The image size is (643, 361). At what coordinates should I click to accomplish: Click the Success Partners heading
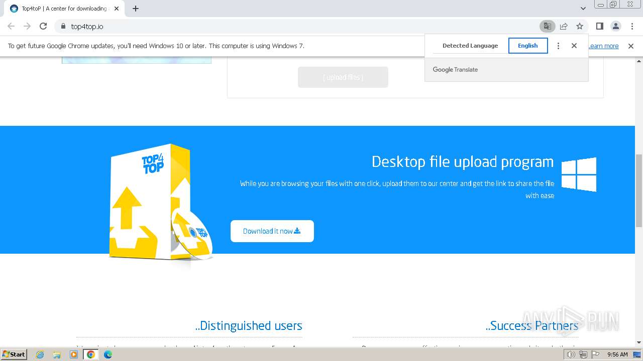tap(532, 325)
